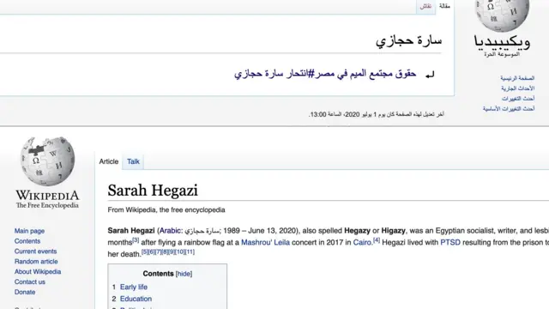
Task: Open citation reference [5]
Action: pos(145,251)
